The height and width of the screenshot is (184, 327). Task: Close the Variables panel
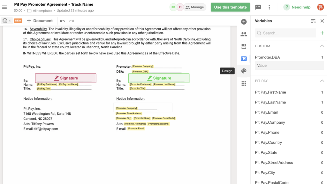click(x=322, y=21)
